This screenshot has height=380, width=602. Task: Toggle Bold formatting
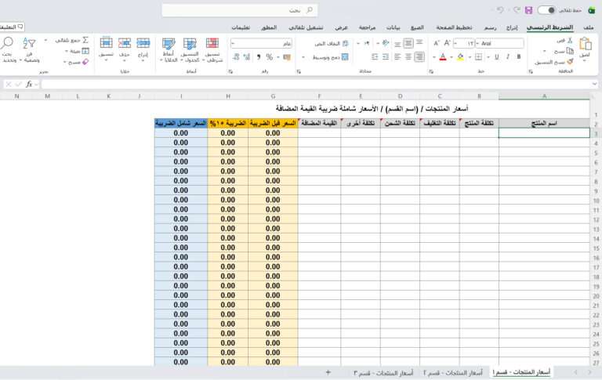[519, 57]
